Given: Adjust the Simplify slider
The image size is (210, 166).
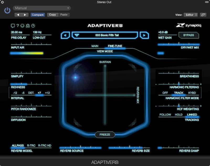Looking at the screenshot, I should [31, 73].
